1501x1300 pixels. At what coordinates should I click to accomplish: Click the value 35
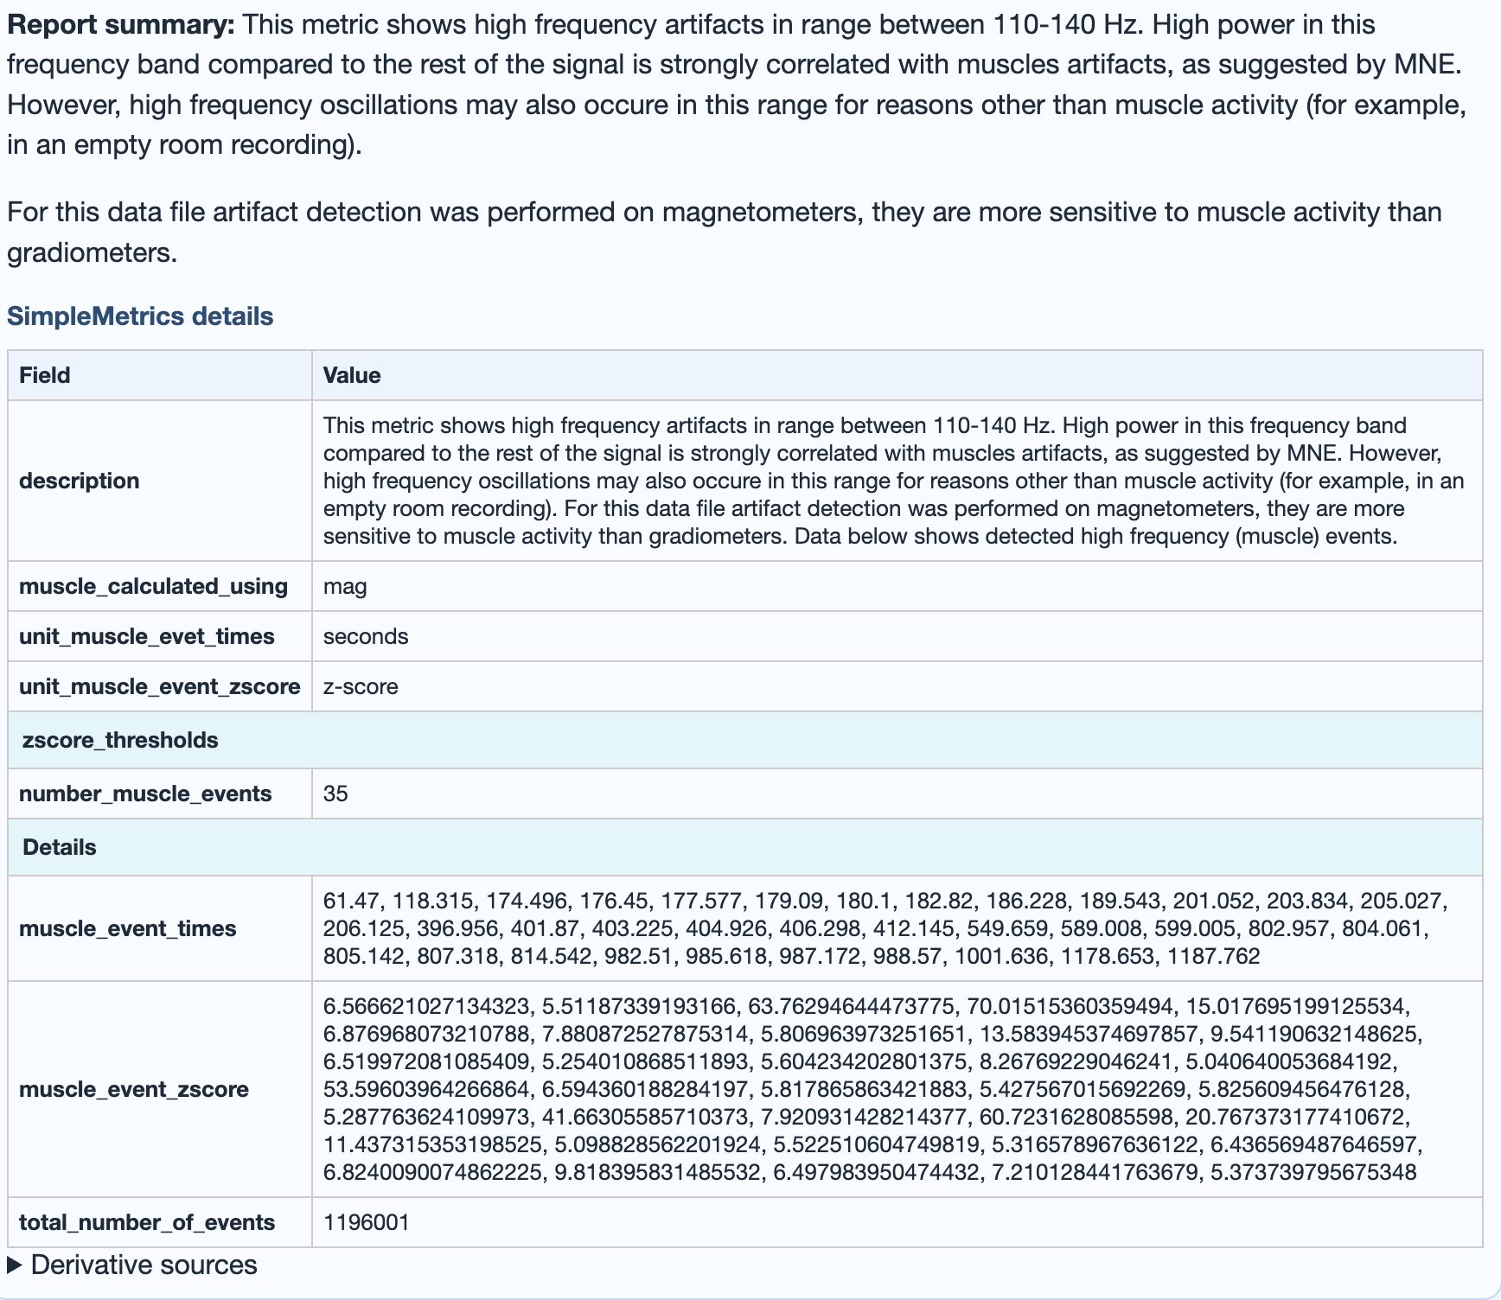[335, 794]
